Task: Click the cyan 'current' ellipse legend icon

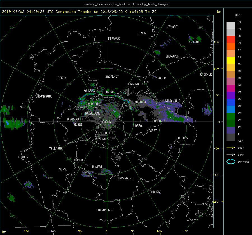Action: [231, 162]
